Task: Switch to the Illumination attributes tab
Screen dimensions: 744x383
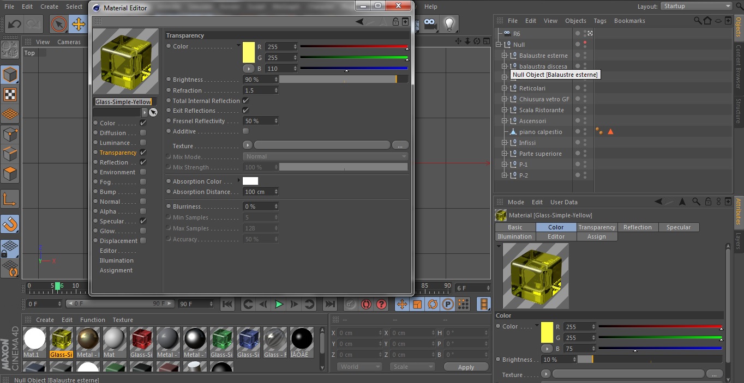Action: point(515,236)
